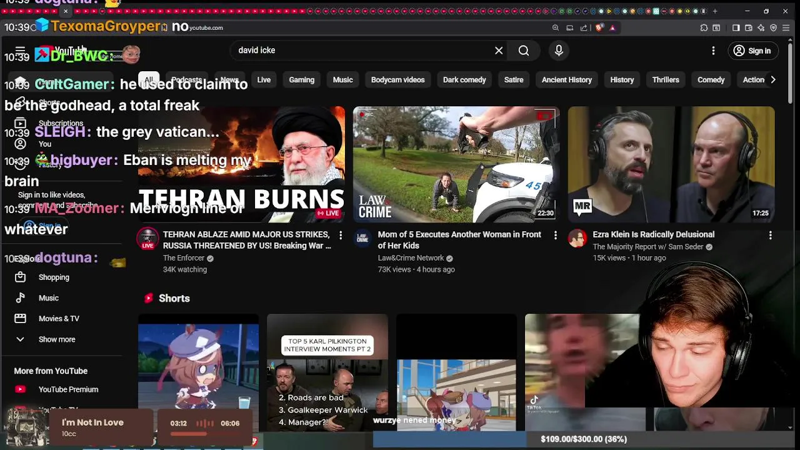Select the Satire filter chip

point(514,80)
